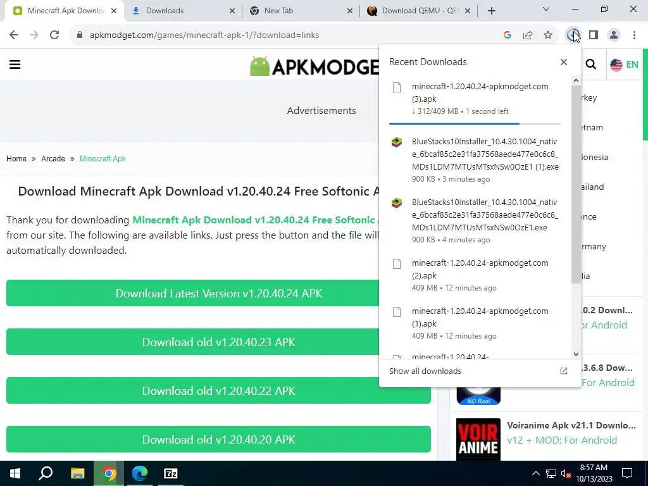Open minecraft (1).apk download entry
Screen dimensions: 648x486
(x=475, y=323)
